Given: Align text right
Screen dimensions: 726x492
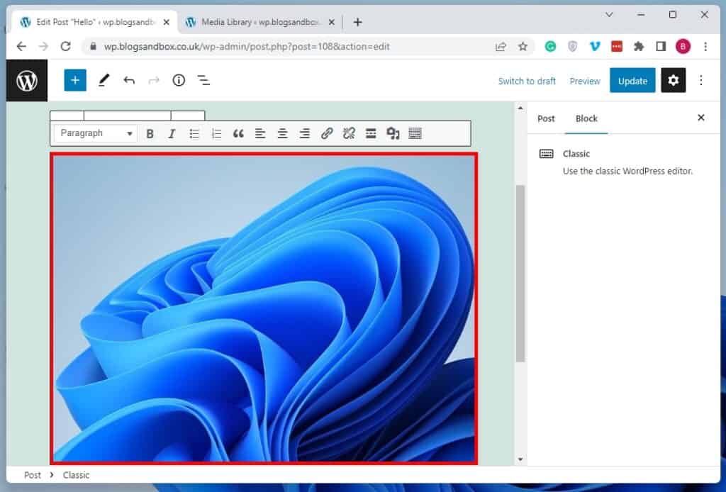Looking at the screenshot, I should point(305,134).
